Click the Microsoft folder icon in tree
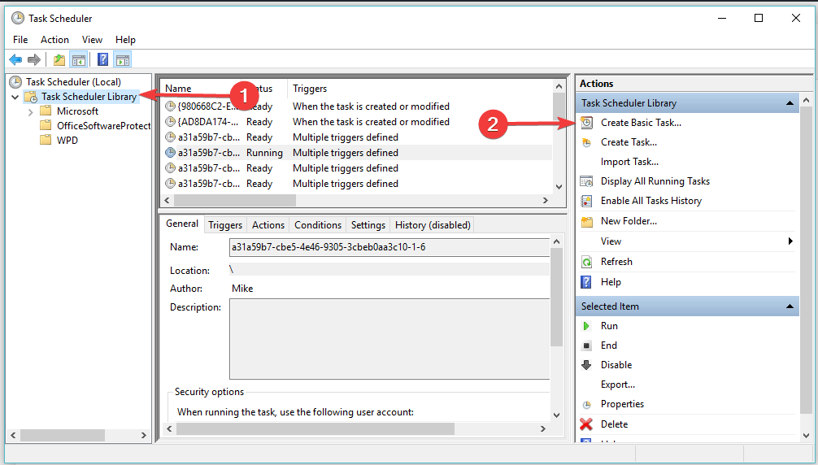The image size is (818, 465). pos(46,111)
